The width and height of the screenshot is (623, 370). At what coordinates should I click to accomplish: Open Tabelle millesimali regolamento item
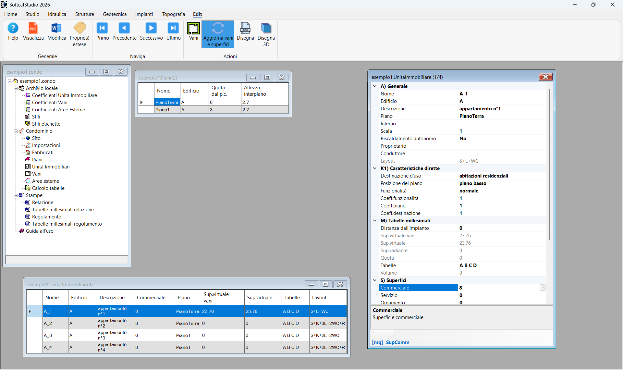point(67,224)
